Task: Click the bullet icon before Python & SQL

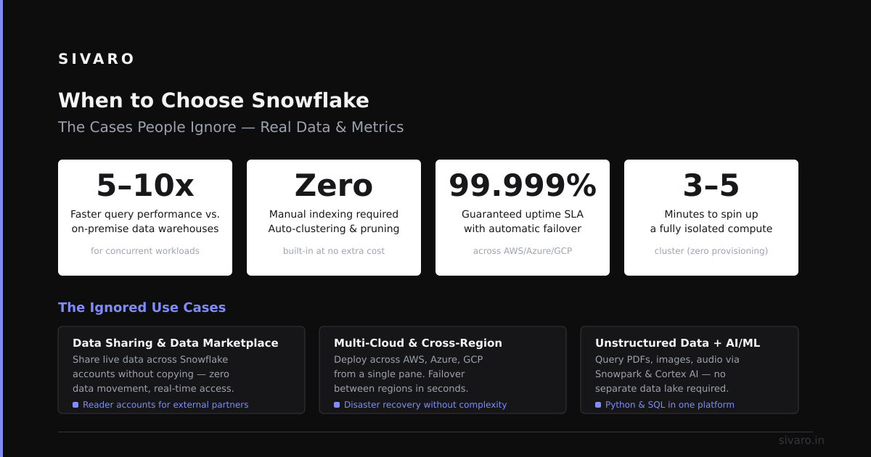Action: pos(598,405)
